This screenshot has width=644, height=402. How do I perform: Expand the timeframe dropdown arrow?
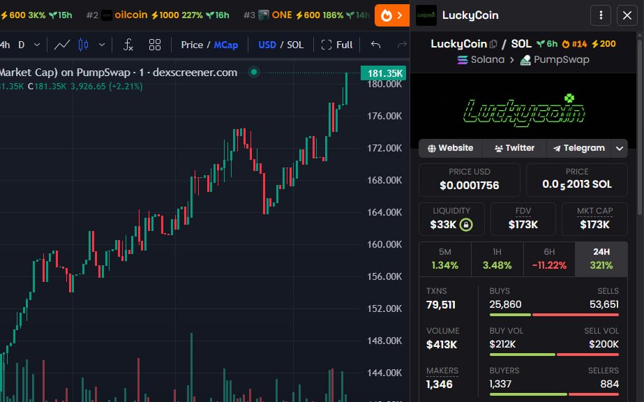pos(37,45)
